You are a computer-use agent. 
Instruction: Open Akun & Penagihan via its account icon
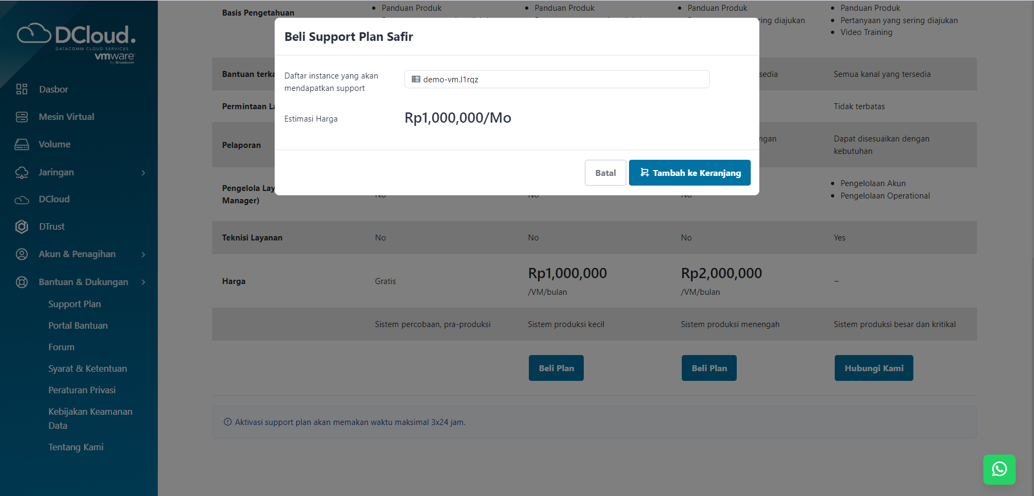pos(22,254)
